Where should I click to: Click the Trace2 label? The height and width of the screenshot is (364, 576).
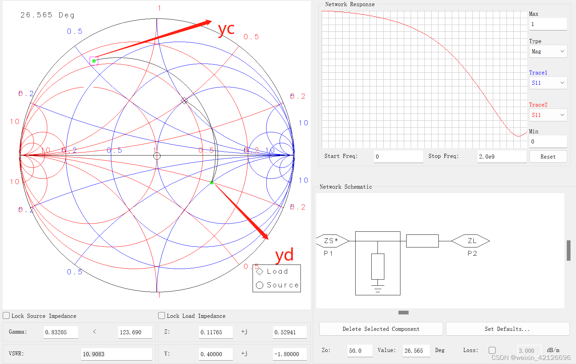538,105
